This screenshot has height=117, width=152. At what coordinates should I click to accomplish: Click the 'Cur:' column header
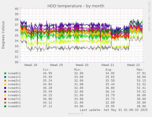(46, 70)
